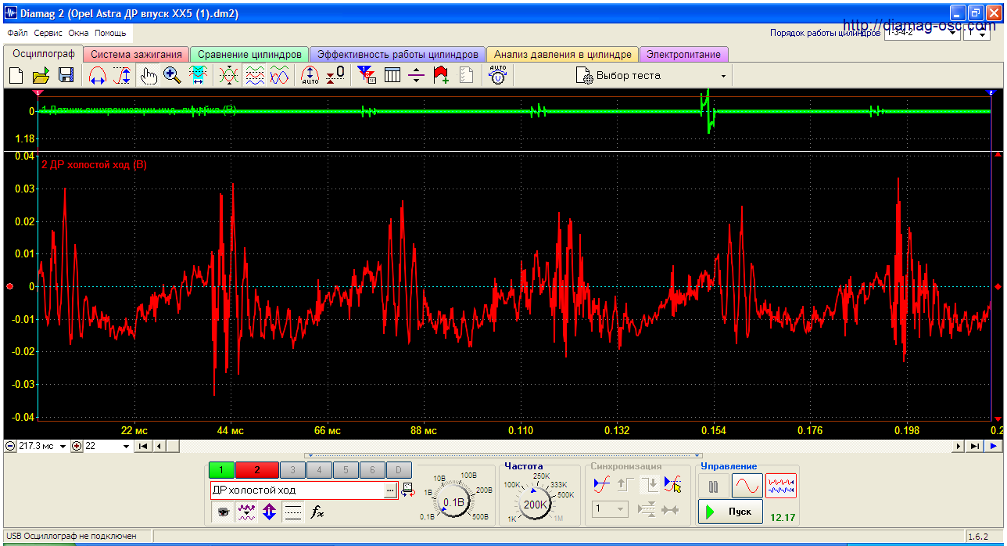The width and height of the screenshot is (1007, 546).
Task: Toggle channel 3 button
Action: click(293, 470)
